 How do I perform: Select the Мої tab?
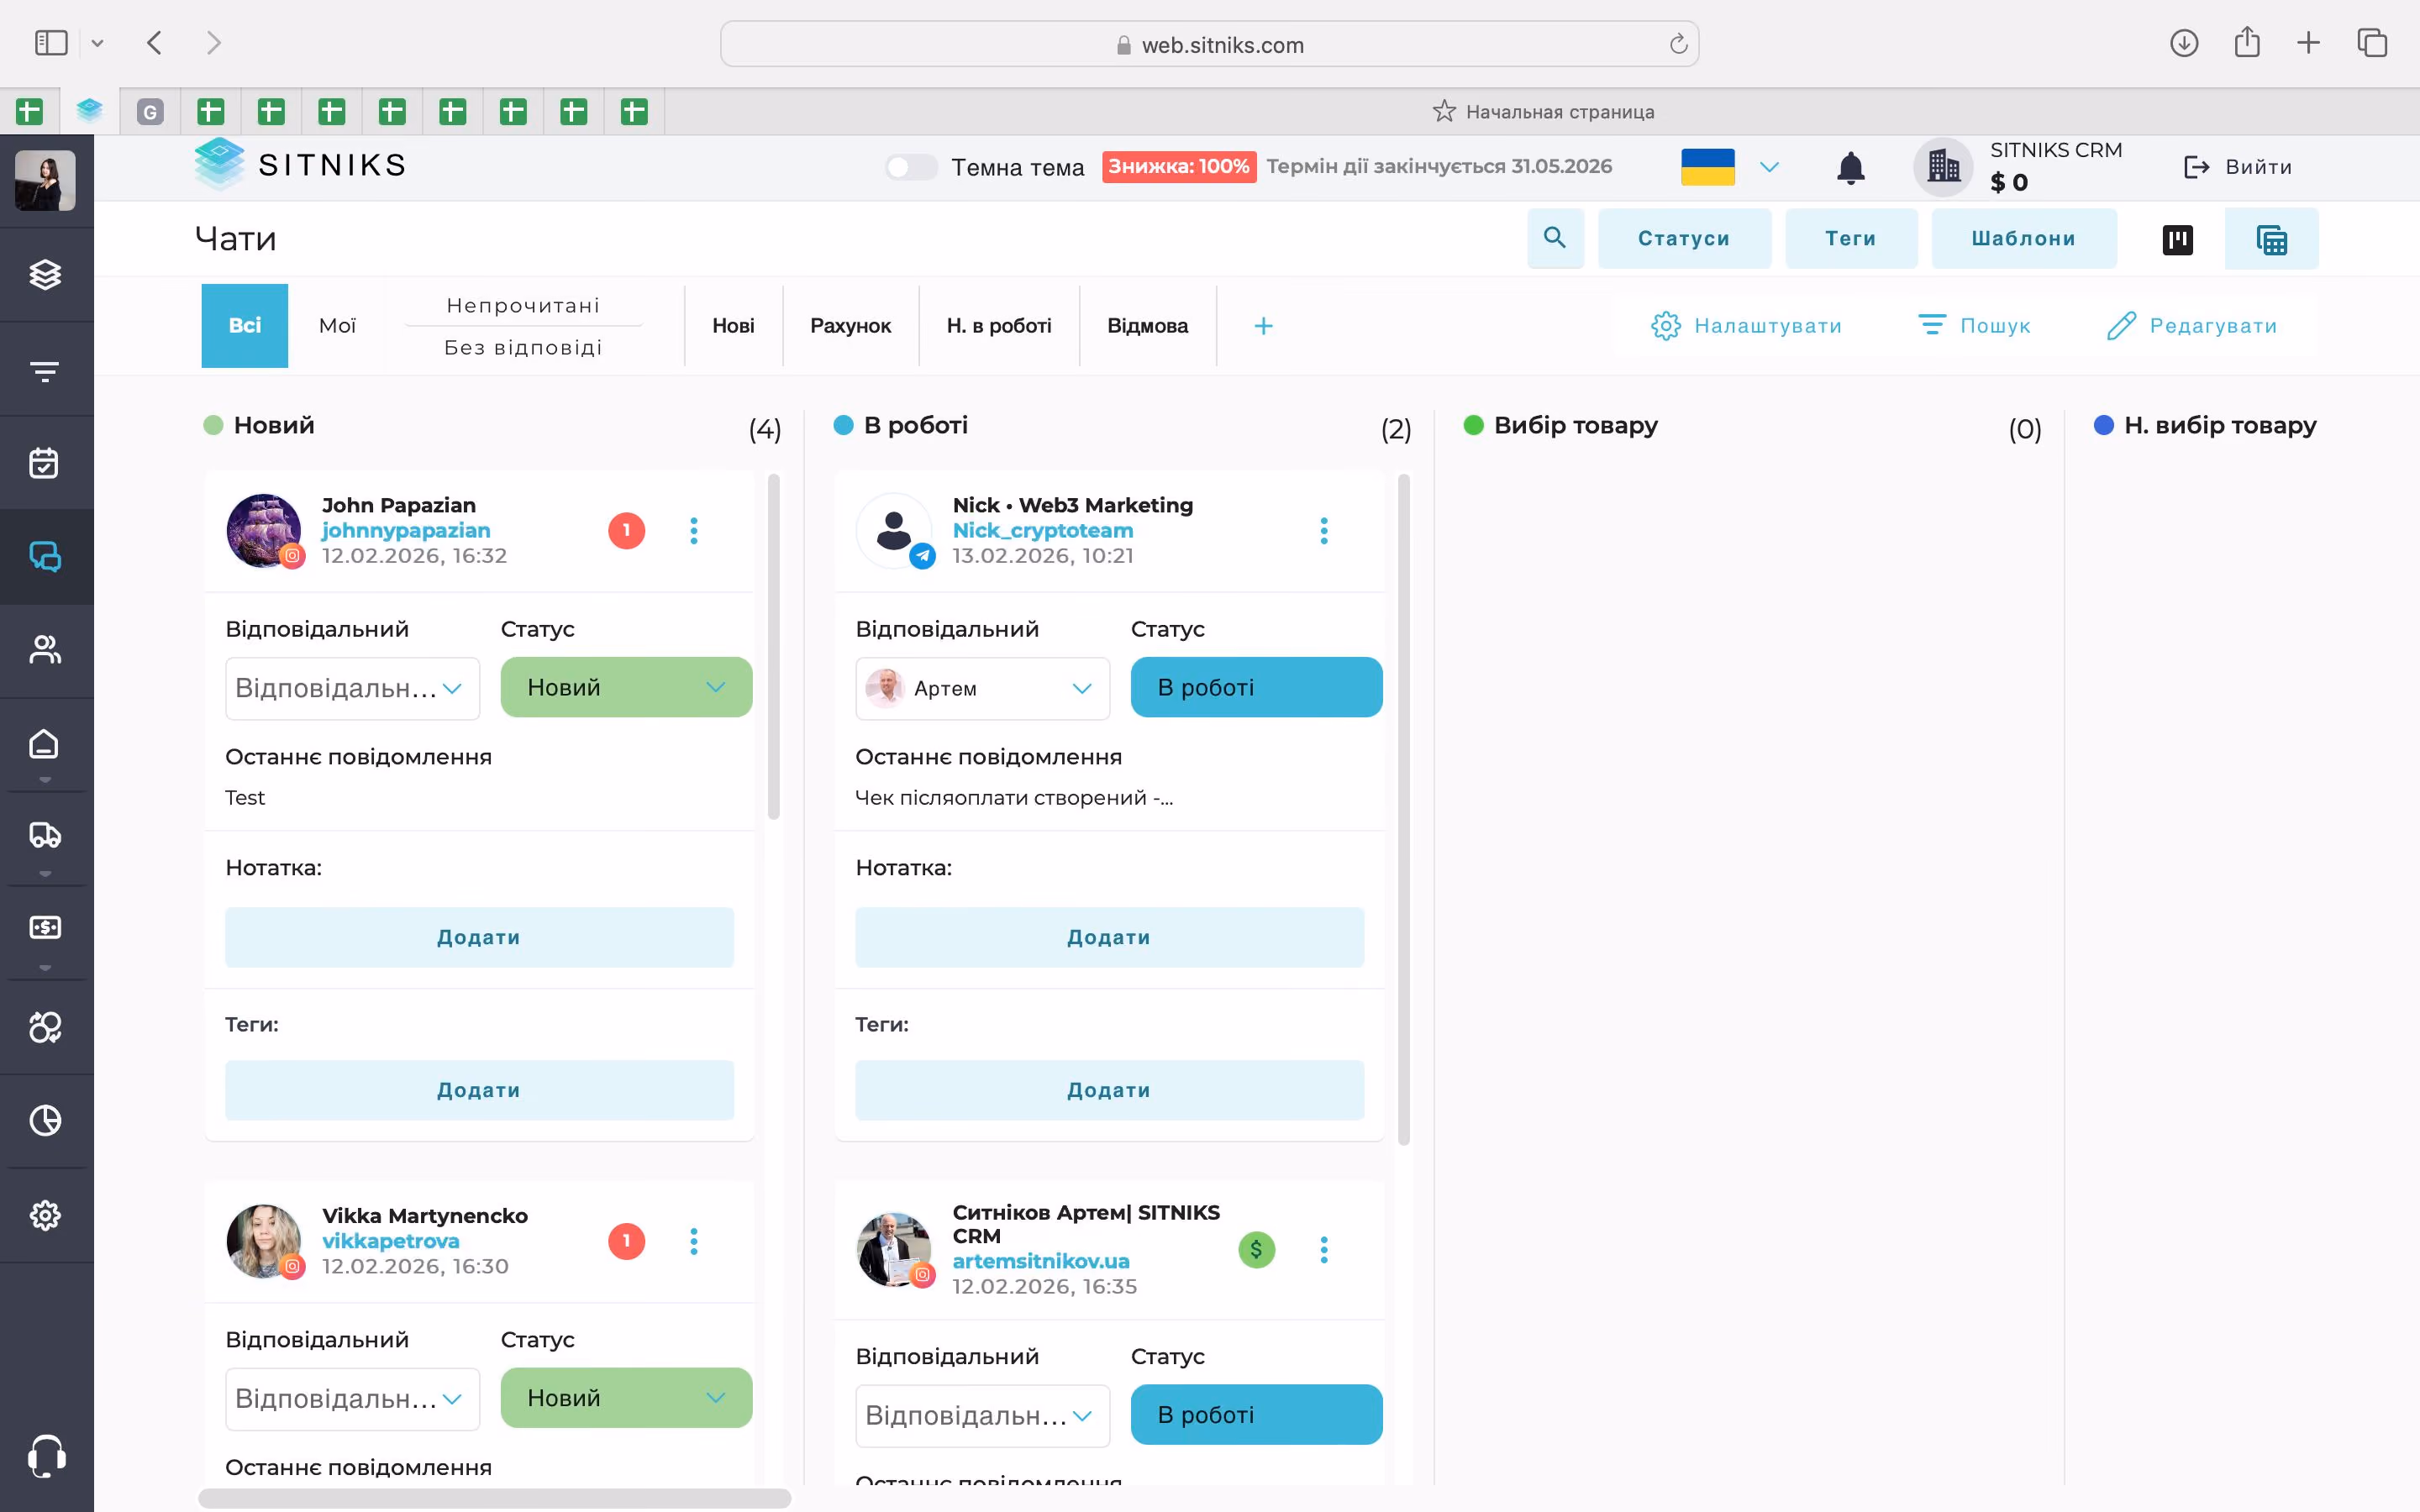pos(337,326)
